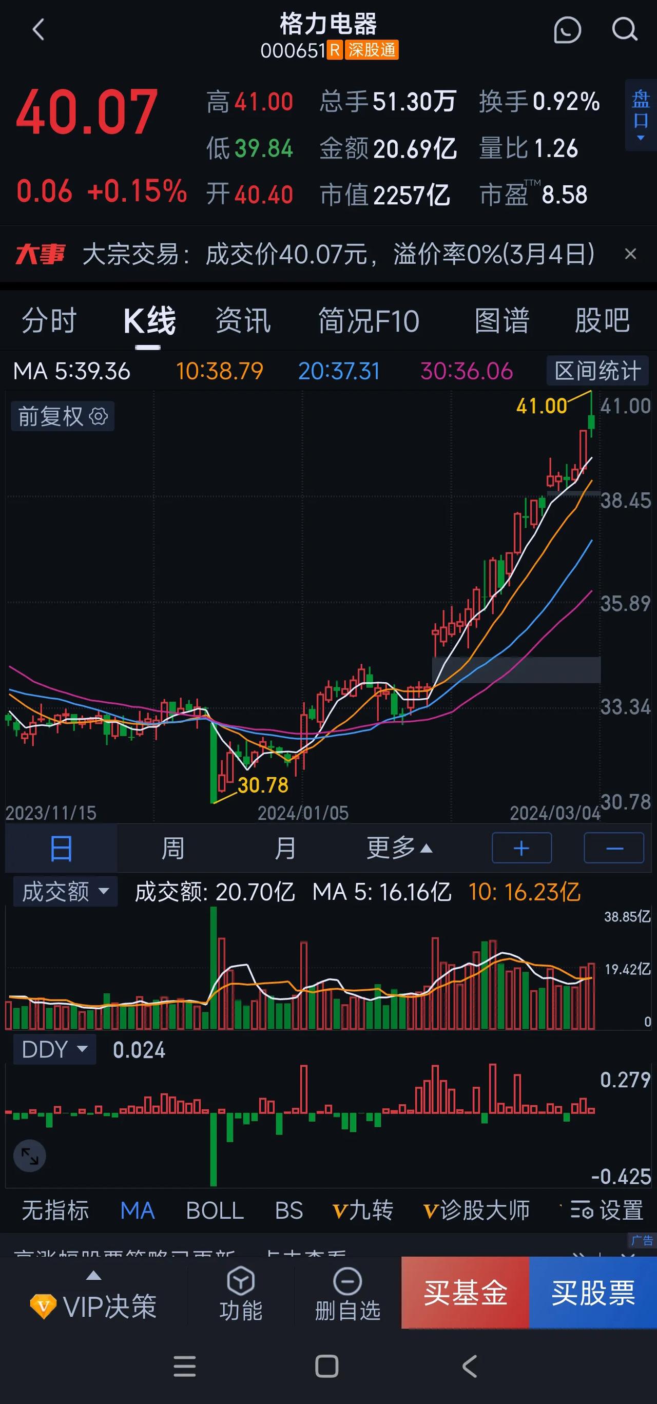The width and height of the screenshot is (657, 1404).
Task: Select the 周 weekly period
Action: pyautogui.click(x=172, y=849)
